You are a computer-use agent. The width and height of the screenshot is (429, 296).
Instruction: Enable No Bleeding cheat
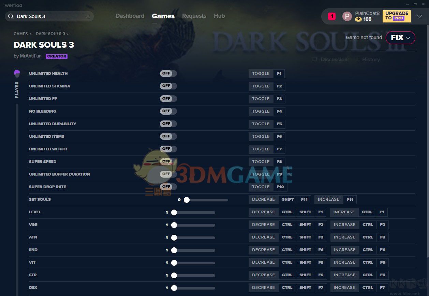click(x=168, y=111)
